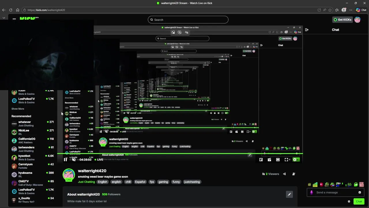Viewport: 369px width, 208px height.
Task: Unmute the stream audio
Action: [x=74, y=159]
